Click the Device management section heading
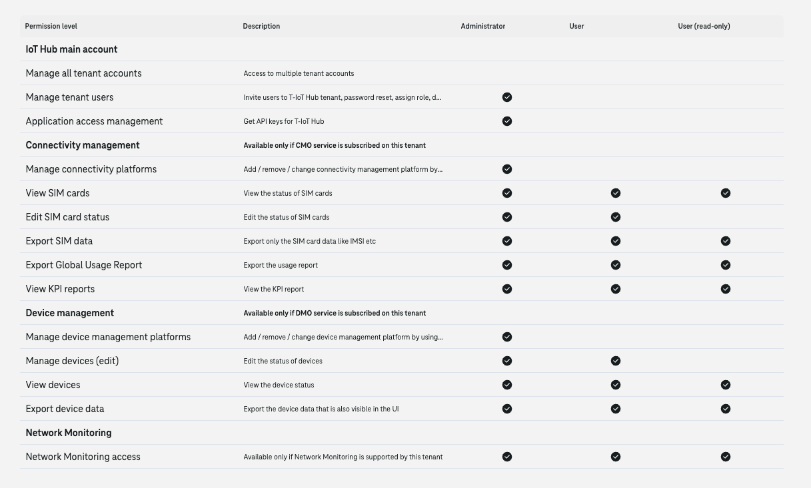Viewport: 811px width, 488px height. [x=70, y=313]
